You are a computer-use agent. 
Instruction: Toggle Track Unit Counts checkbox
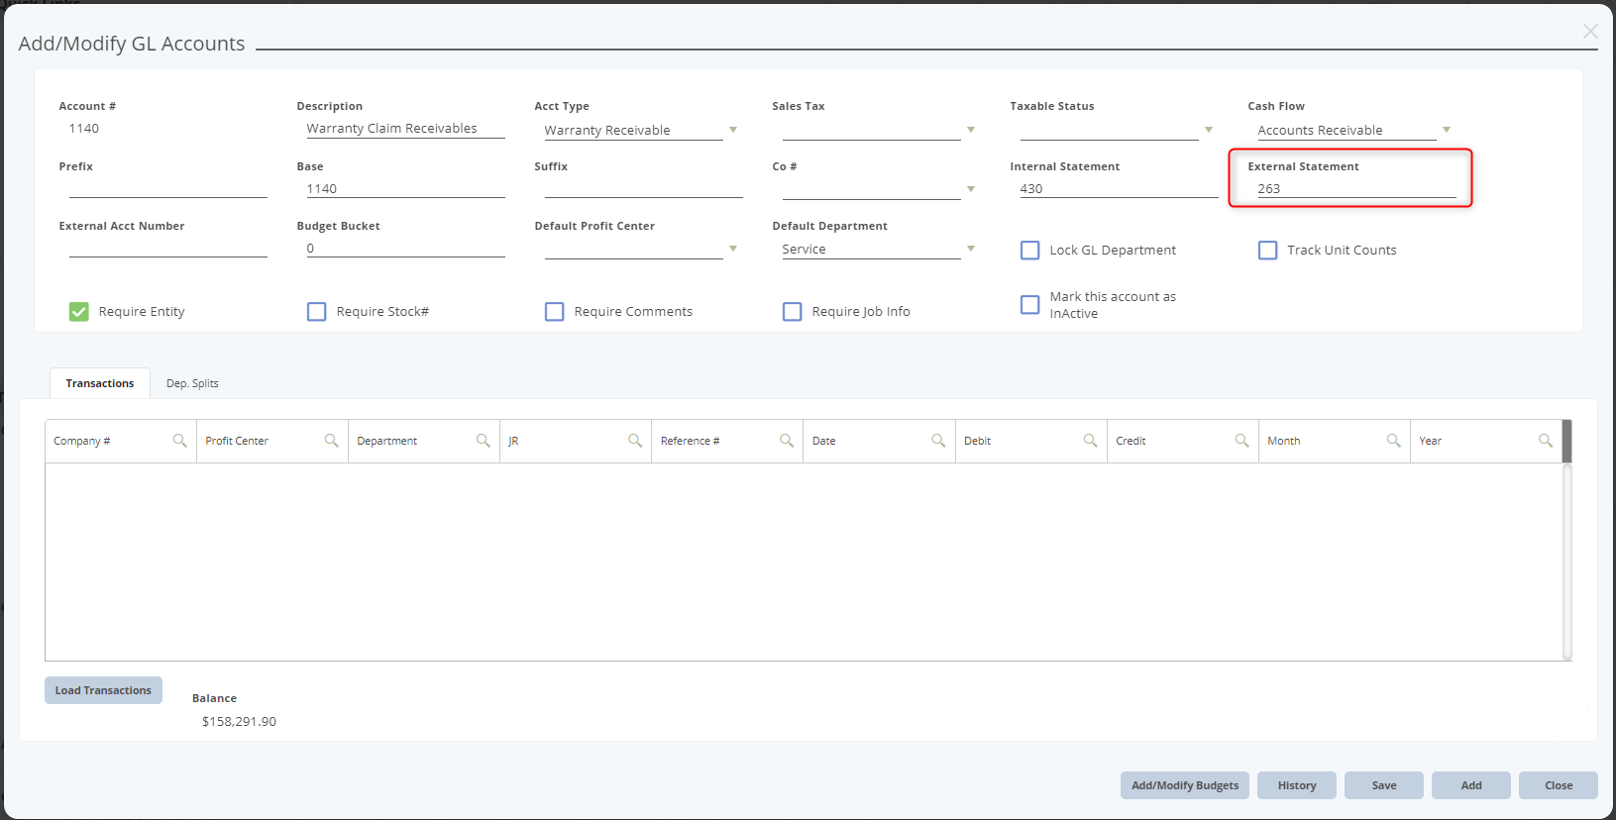pos(1268,251)
